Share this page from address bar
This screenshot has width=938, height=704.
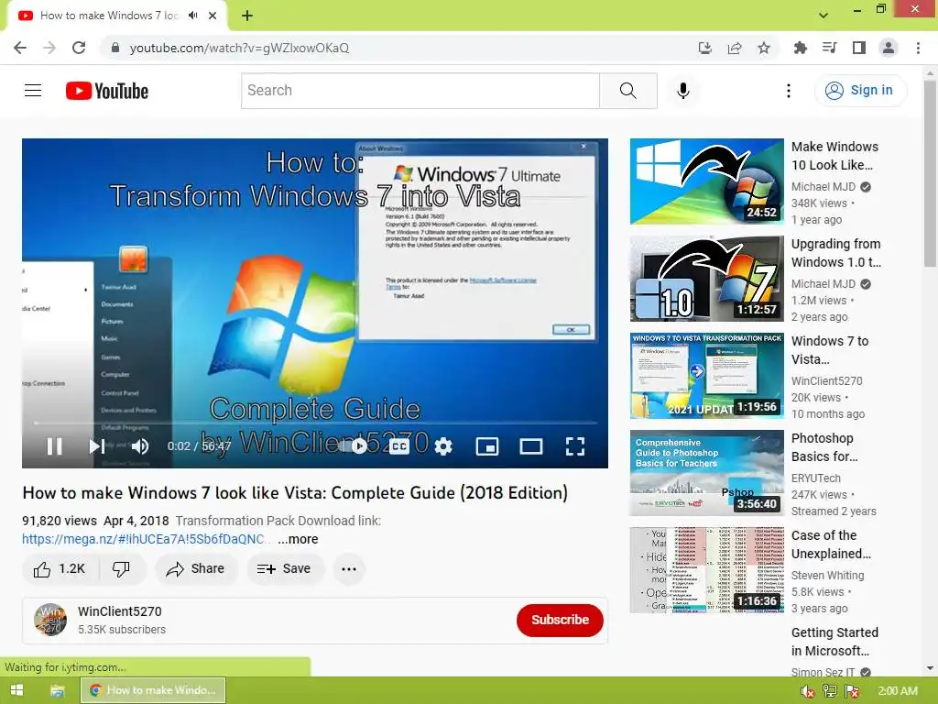(735, 48)
